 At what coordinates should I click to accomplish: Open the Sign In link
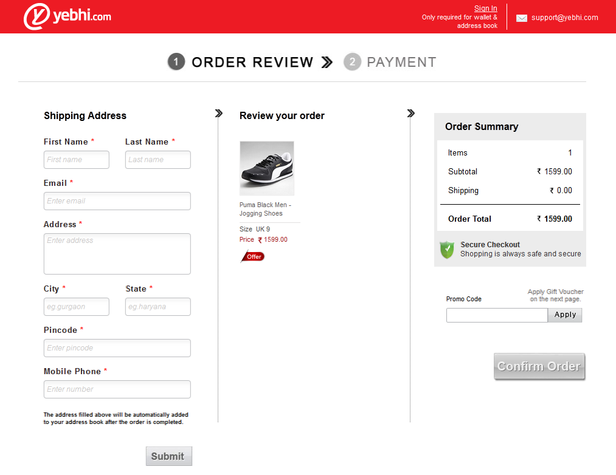coord(486,9)
